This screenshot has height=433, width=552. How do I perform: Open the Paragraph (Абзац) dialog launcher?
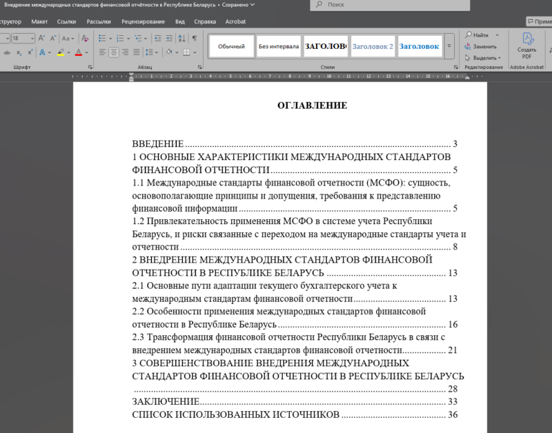(x=199, y=67)
